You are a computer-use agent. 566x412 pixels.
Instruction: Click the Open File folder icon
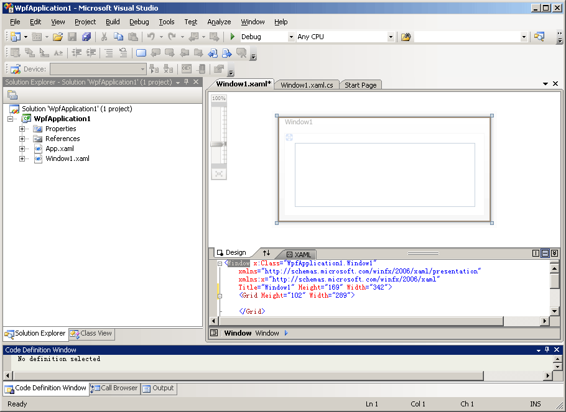coord(58,37)
